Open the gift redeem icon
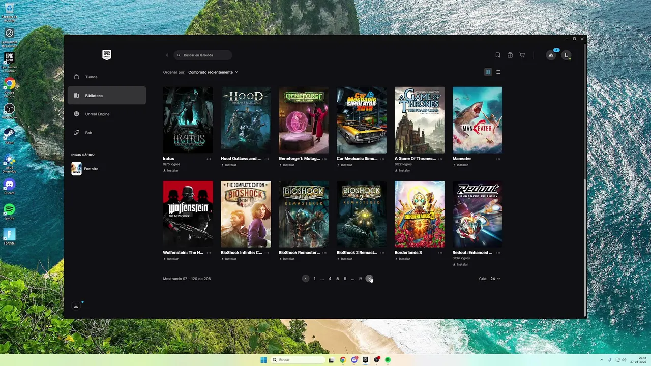The image size is (651, 366). click(x=510, y=55)
